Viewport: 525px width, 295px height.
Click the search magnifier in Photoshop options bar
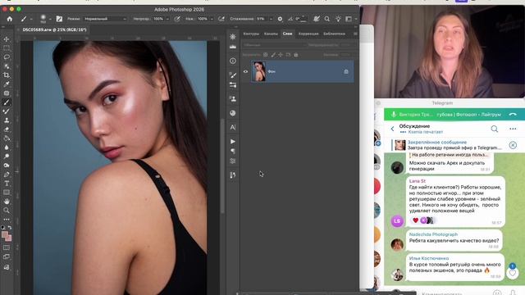point(327,19)
